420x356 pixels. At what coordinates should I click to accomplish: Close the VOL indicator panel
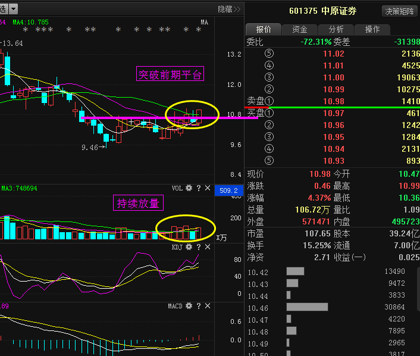coord(208,188)
